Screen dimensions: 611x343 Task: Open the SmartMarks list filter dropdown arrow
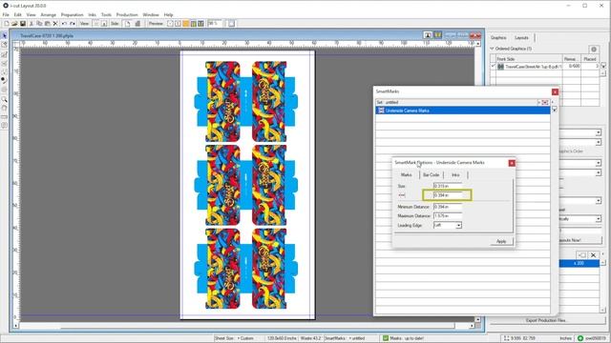[554, 111]
